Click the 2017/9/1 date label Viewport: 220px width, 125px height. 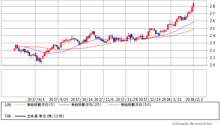[36, 99]
